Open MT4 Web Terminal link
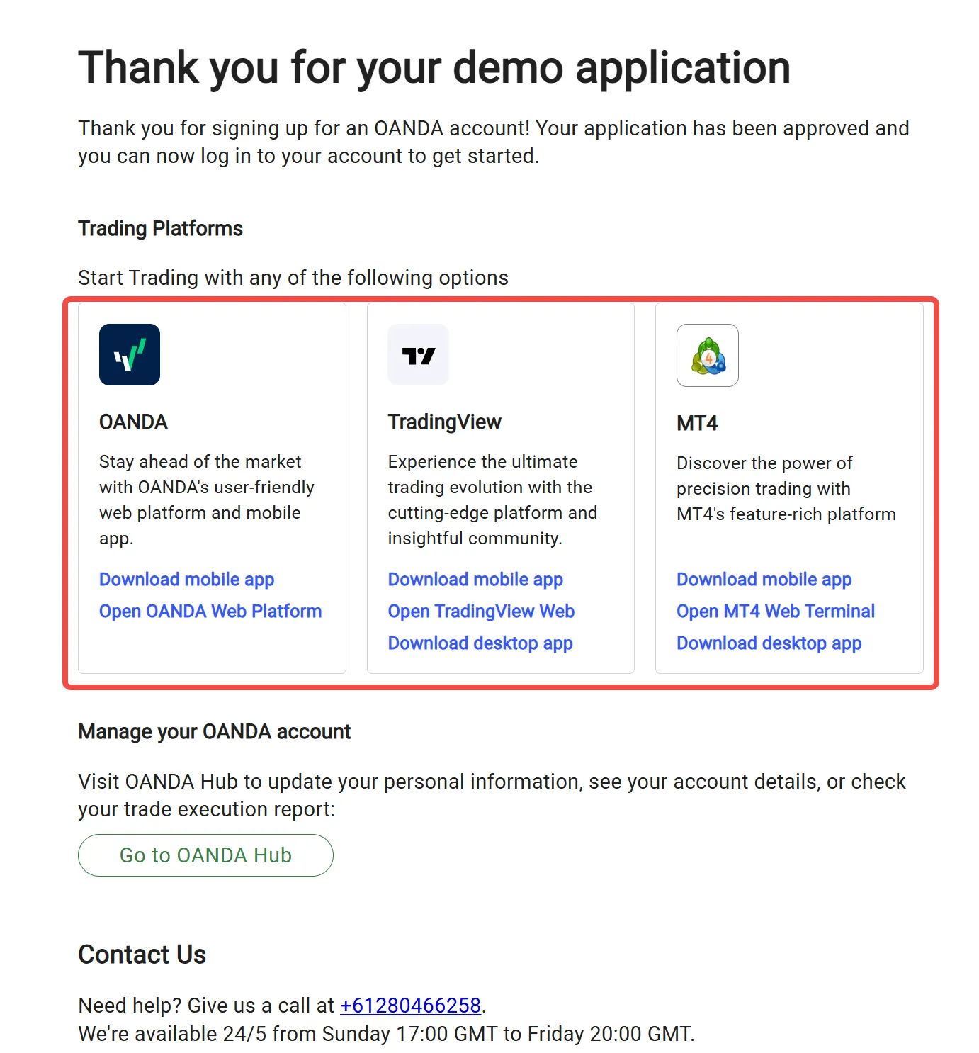 coord(776,611)
